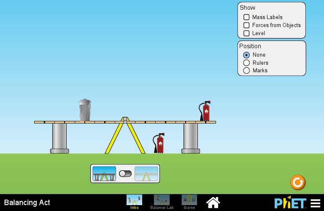
Task: Open the Balance Lab screen
Action: click(162, 202)
